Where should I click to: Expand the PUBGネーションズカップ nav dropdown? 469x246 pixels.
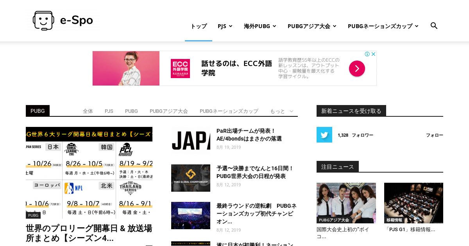click(x=383, y=26)
